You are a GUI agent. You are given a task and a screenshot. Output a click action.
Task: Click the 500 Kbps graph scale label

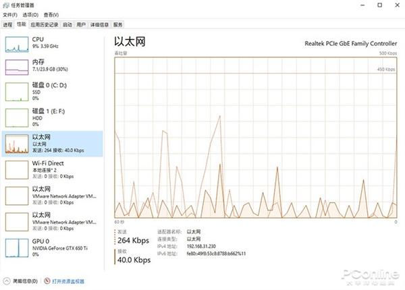(x=387, y=53)
